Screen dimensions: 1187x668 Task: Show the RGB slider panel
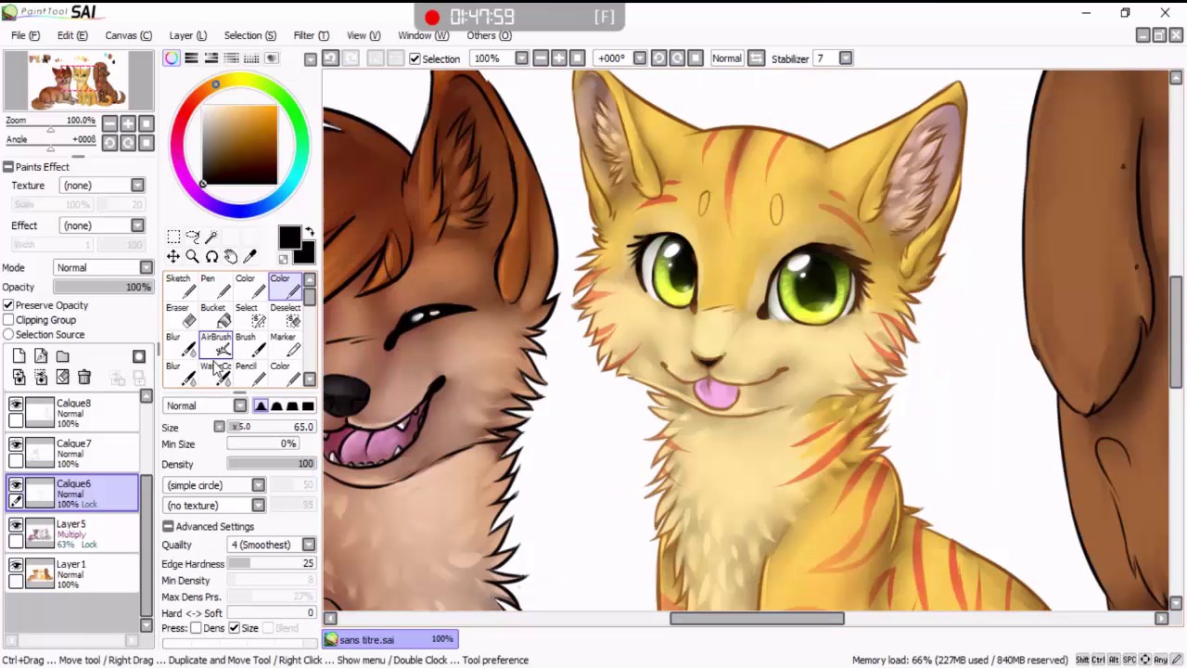click(x=191, y=58)
